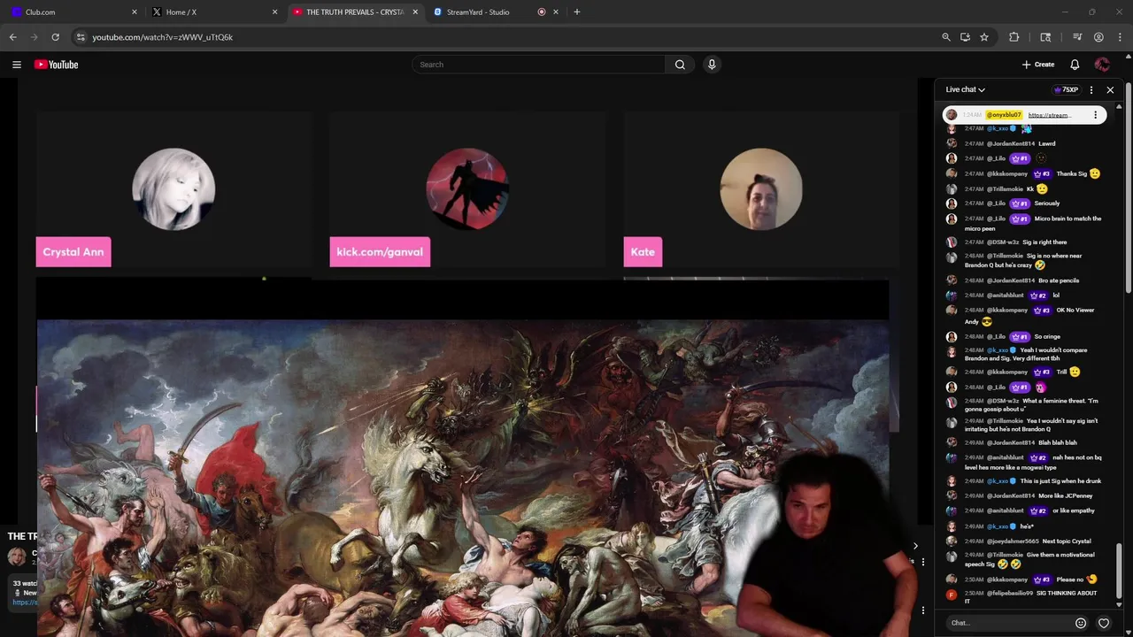Open a new browser tab

(x=577, y=12)
